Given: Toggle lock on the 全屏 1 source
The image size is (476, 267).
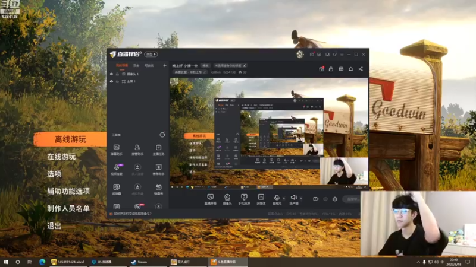Looking at the screenshot, I should [x=117, y=81].
